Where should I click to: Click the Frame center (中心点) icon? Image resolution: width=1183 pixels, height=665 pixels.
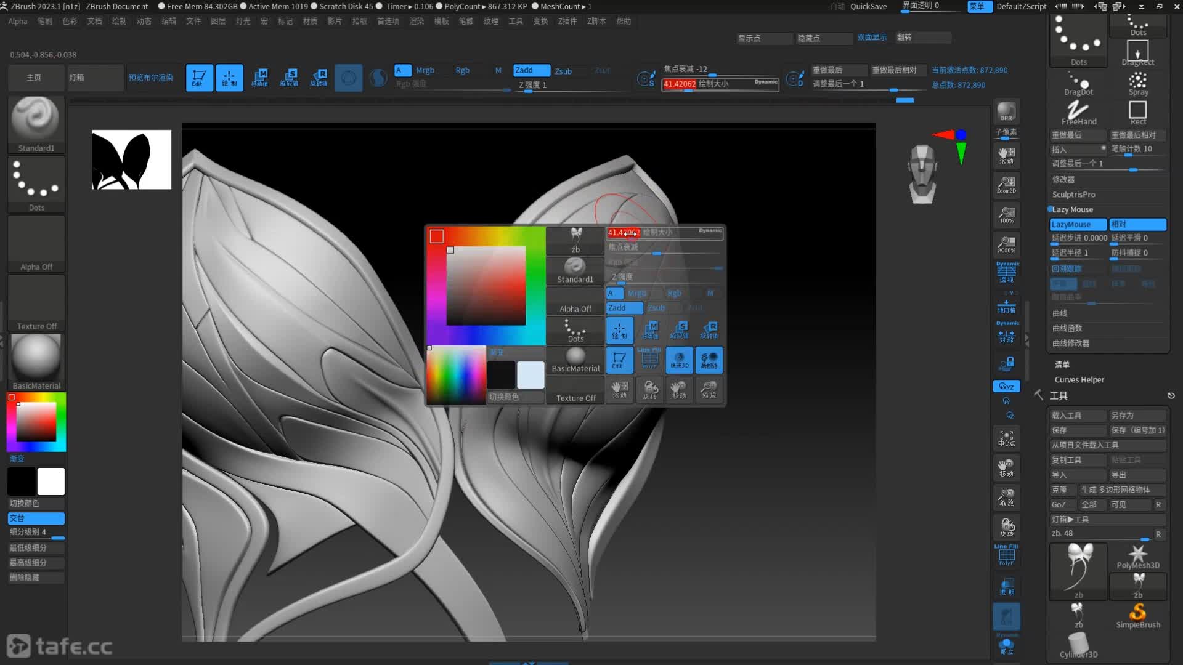click(x=1006, y=438)
